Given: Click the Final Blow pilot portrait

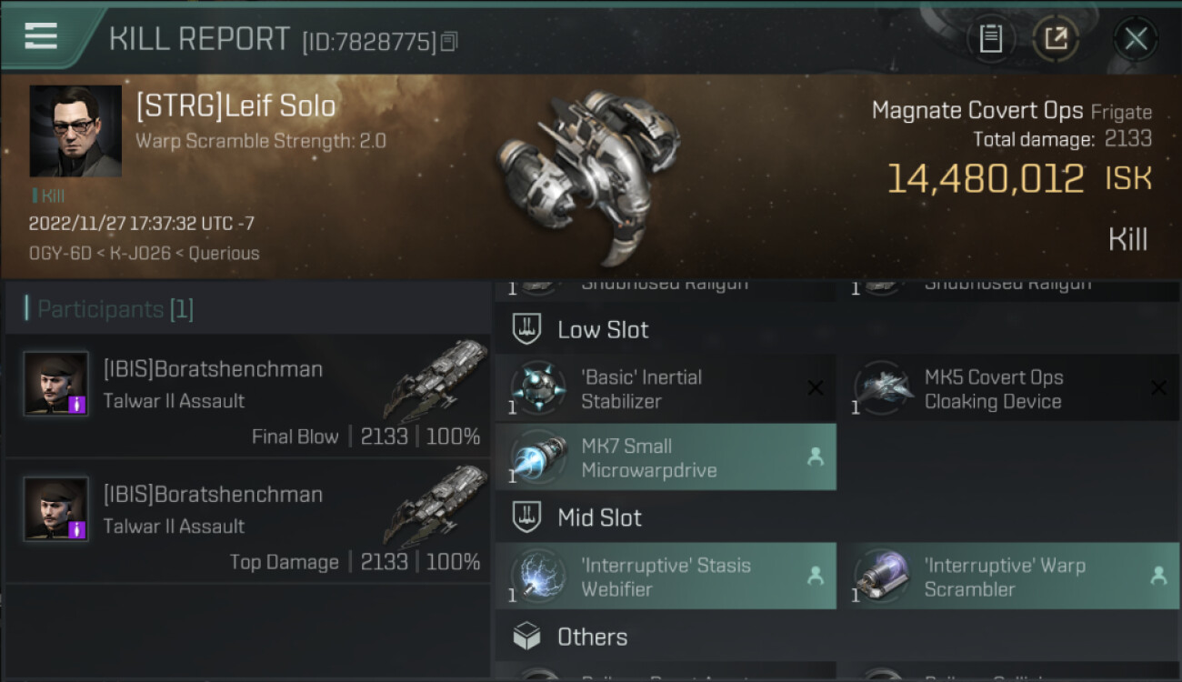Looking at the screenshot, I should [56, 384].
